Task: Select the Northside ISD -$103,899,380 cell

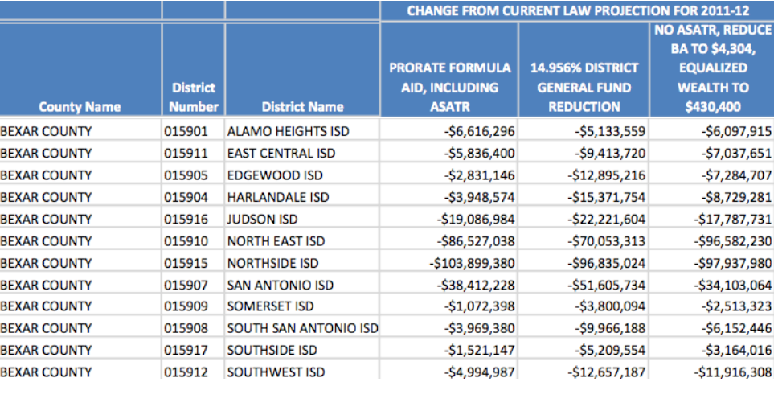Action: click(x=472, y=263)
